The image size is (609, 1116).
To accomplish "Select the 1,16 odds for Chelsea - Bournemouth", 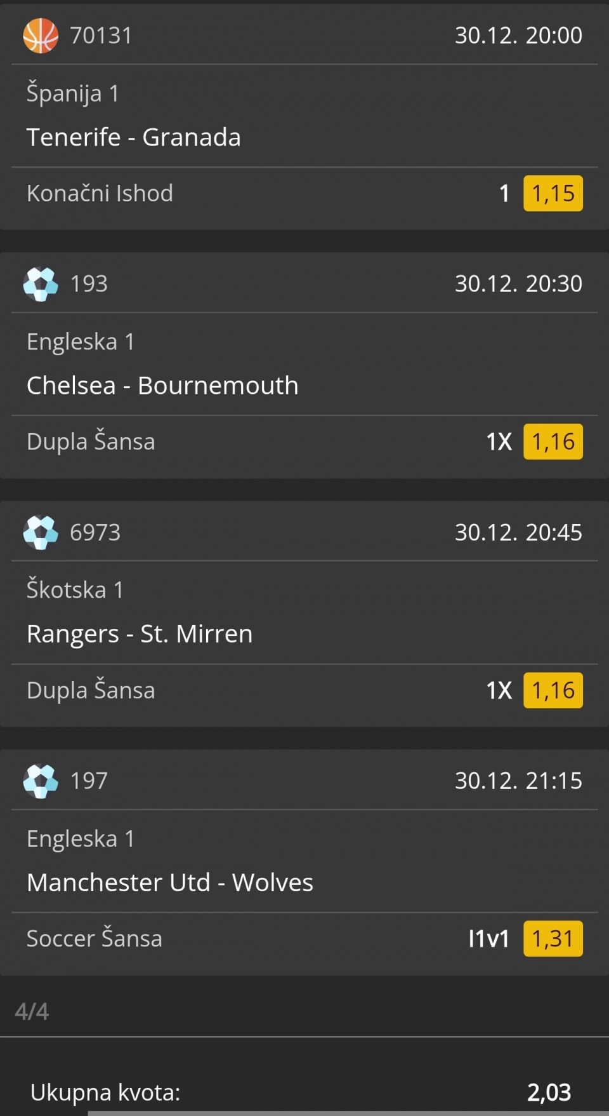I will click(553, 441).
